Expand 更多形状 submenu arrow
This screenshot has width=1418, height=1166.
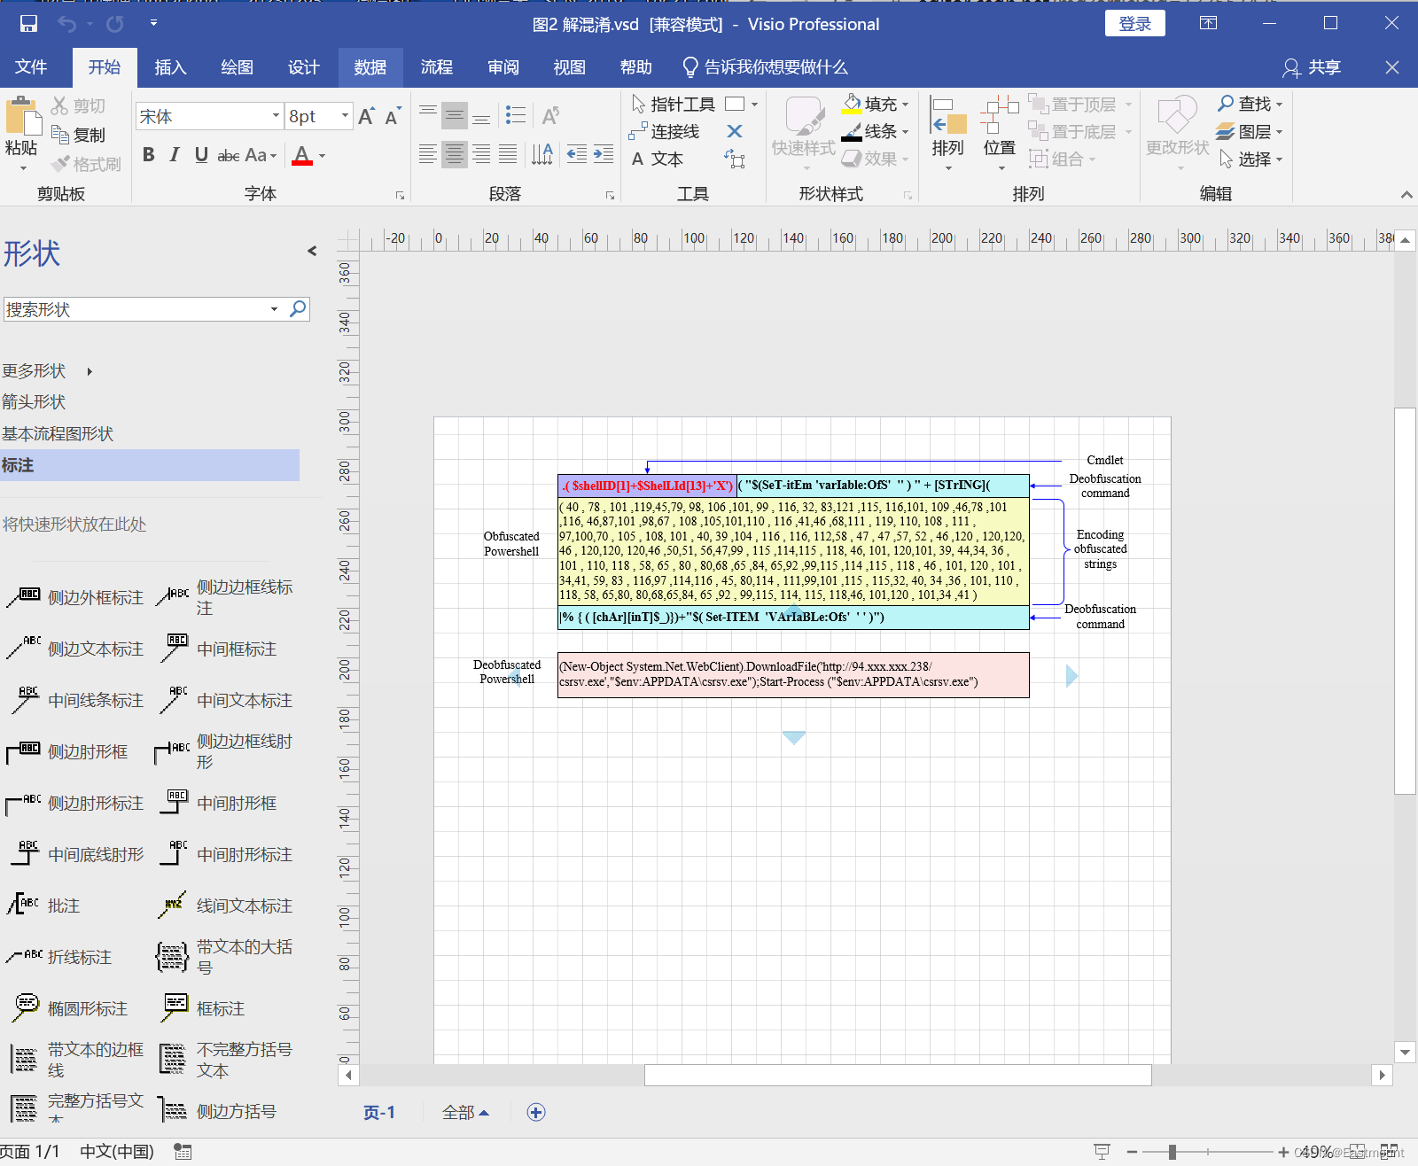(90, 371)
